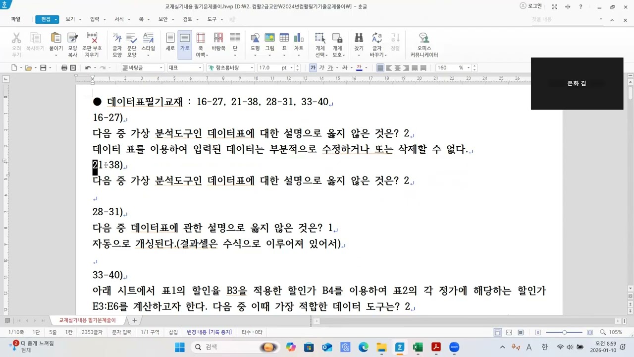Screen dimensions: 634x357
Task: Select the 교재실기내용 필기문제풀이 document tab
Action: [x=87, y=320]
